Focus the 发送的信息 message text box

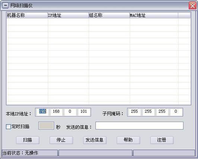[x=139, y=125]
